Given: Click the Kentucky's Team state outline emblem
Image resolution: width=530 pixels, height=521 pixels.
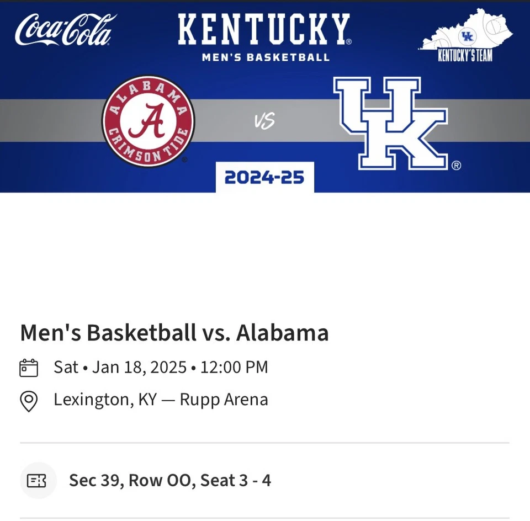Looking at the screenshot, I should (467, 33).
